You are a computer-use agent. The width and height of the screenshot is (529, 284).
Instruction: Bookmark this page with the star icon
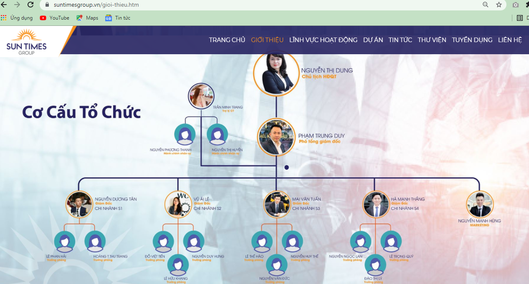coord(499,5)
